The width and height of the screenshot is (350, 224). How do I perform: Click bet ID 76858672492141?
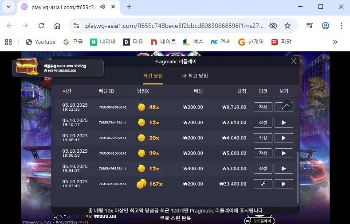(x=113, y=138)
